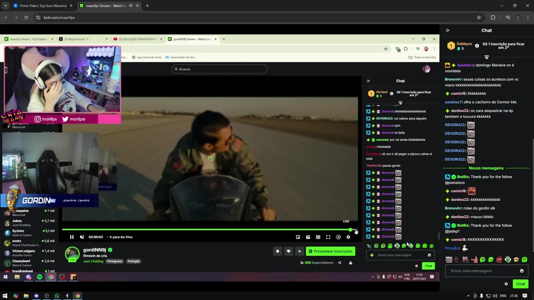Toggle system volume icon in tray

[495, 296]
